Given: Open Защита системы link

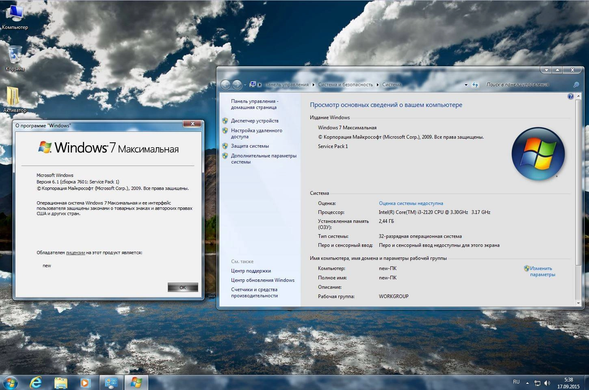Looking at the screenshot, I should pyautogui.click(x=250, y=146).
